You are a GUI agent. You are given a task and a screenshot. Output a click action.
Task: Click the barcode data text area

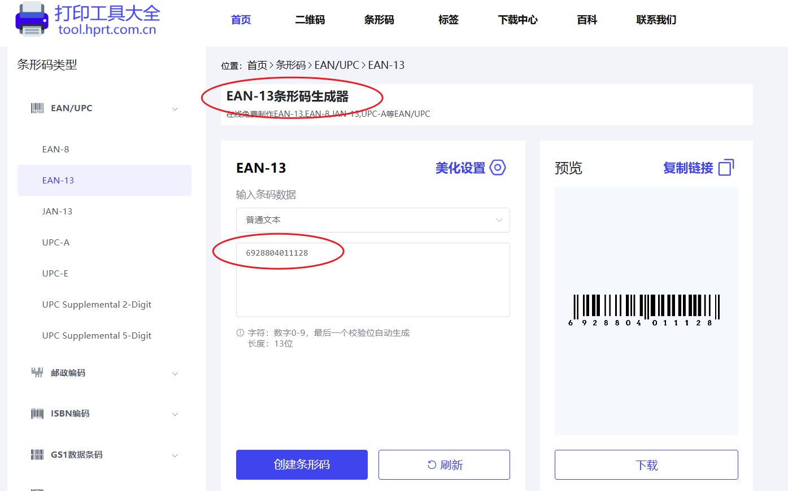tap(373, 280)
